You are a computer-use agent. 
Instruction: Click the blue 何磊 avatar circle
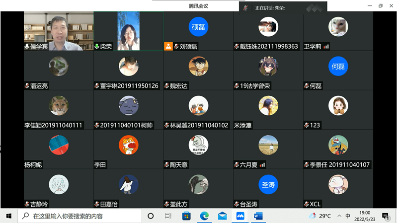[337, 66]
